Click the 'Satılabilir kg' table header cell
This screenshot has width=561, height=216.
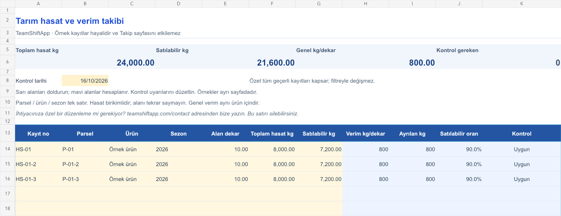pyautogui.click(x=319, y=134)
